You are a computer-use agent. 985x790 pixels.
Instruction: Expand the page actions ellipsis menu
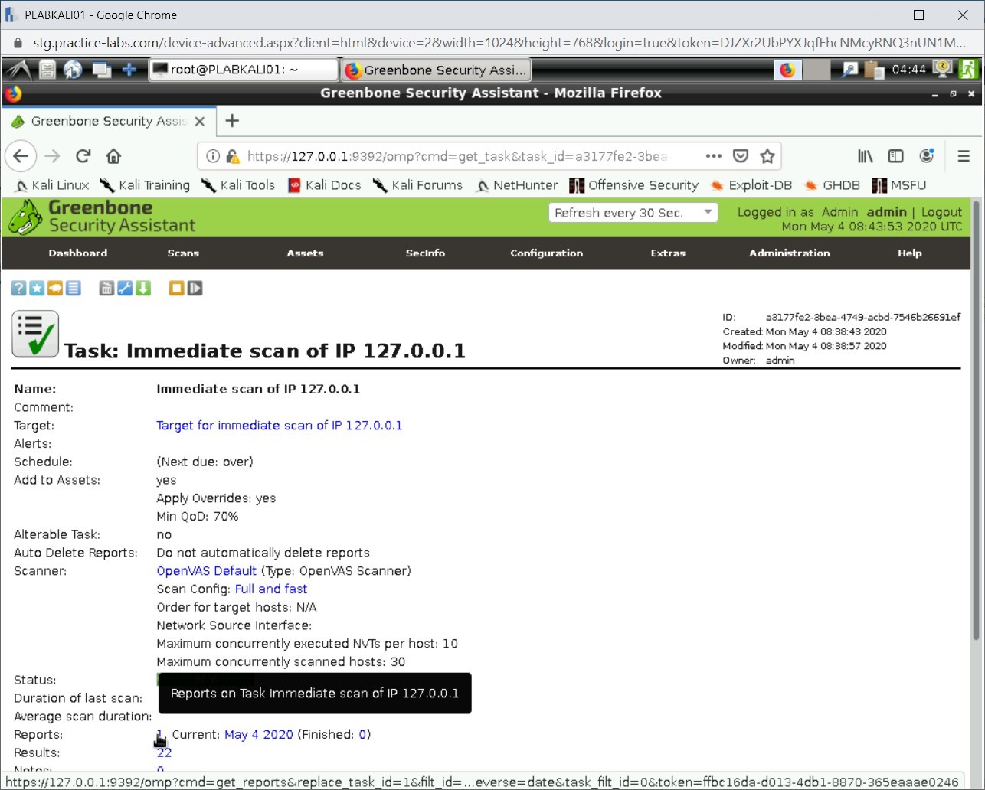click(x=714, y=156)
